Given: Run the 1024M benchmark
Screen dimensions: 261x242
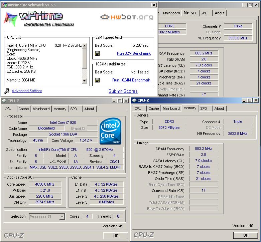Looking at the screenshot, I should click(131, 80).
